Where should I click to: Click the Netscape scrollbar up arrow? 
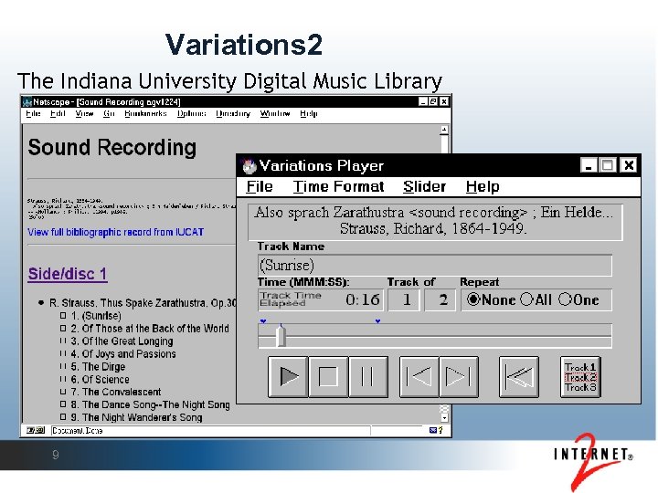pos(444,130)
